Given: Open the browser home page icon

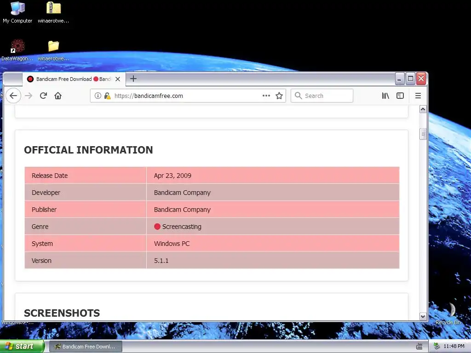Looking at the screenshot, I should tap(58, 96).
